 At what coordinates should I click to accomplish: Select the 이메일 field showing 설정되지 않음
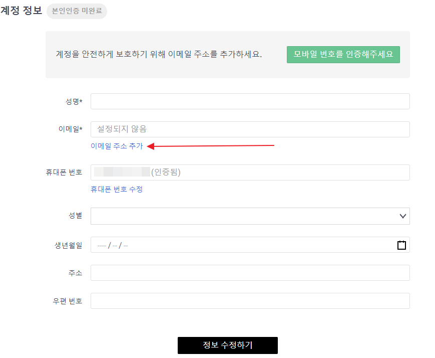click(x=250, y=129)
